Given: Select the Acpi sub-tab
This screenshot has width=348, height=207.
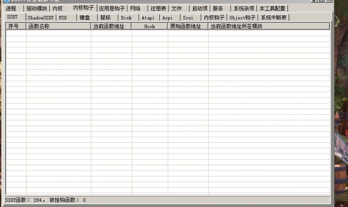Looking at the screenshot, I should point(170,18).
